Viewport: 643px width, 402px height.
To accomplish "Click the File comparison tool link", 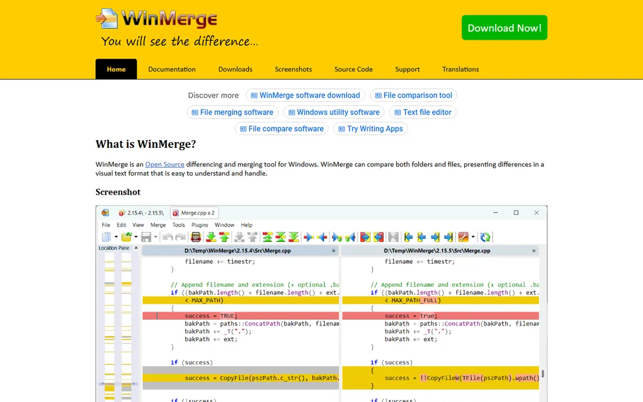I will click(x=413, y=95).
